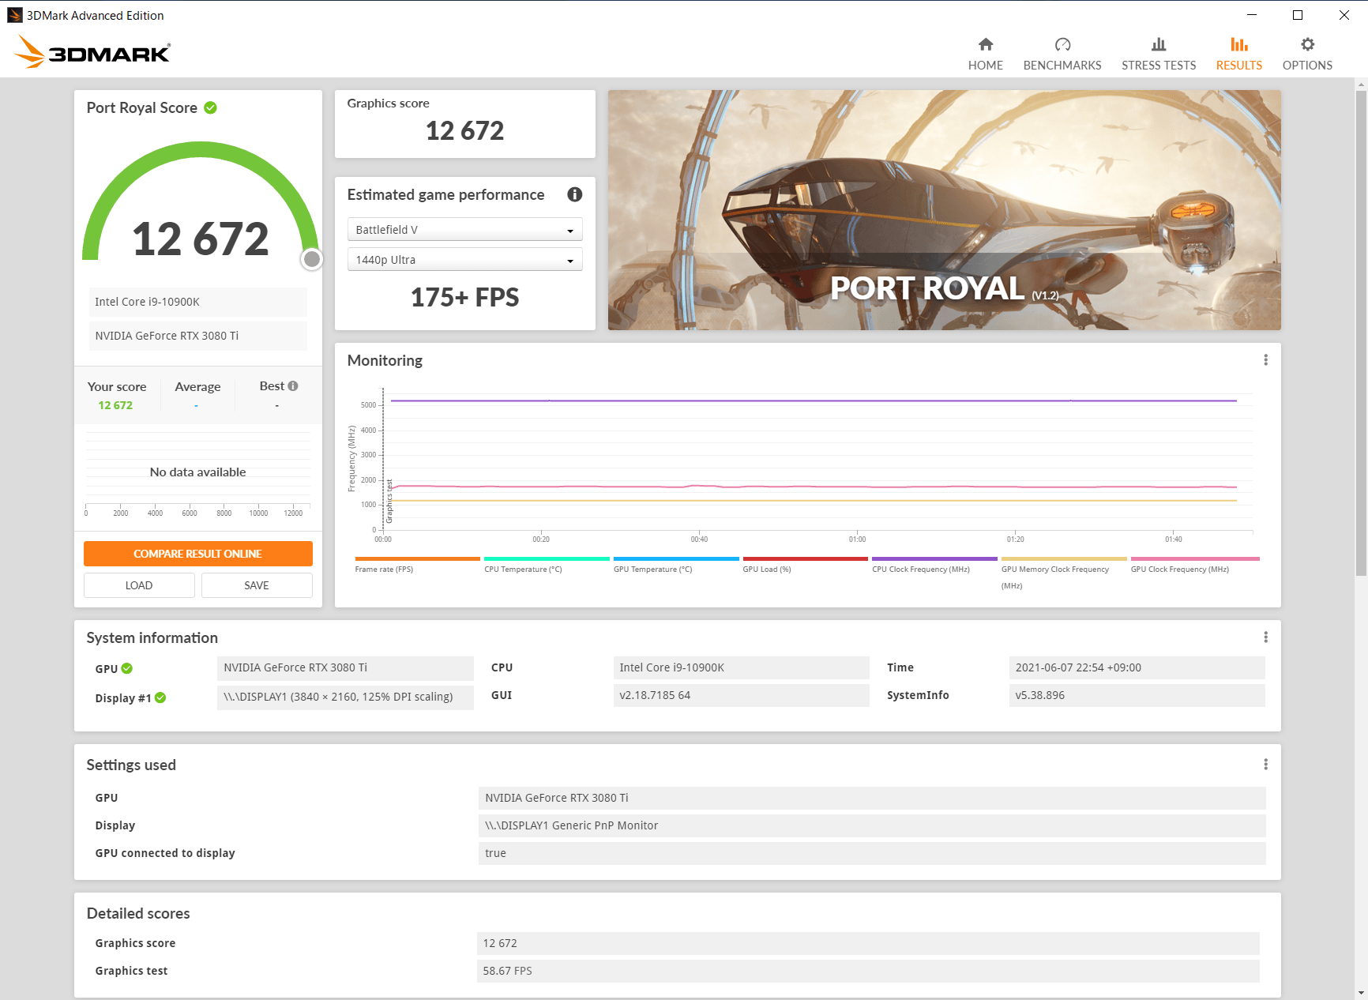Go to the HOME tab
Image resolution: width=1368 pixels, height=1000 pixels.
[985, 54]
